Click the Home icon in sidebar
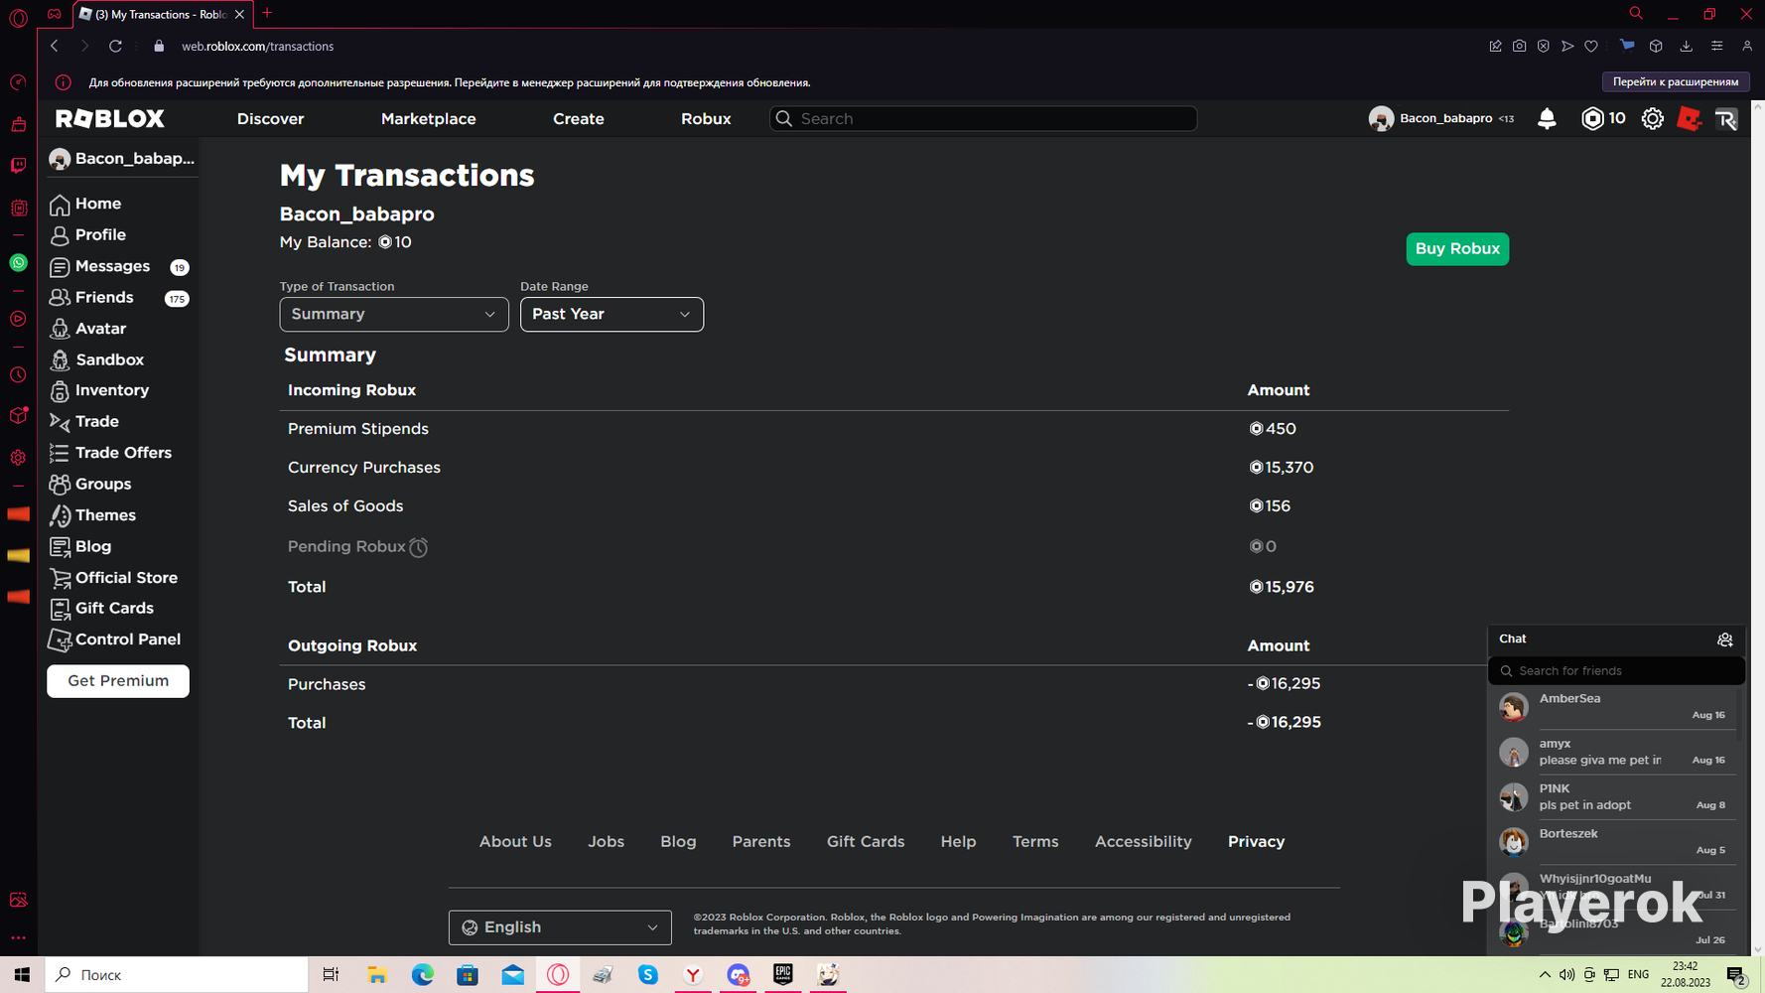Screen dimensions: 1765x993 60,205
